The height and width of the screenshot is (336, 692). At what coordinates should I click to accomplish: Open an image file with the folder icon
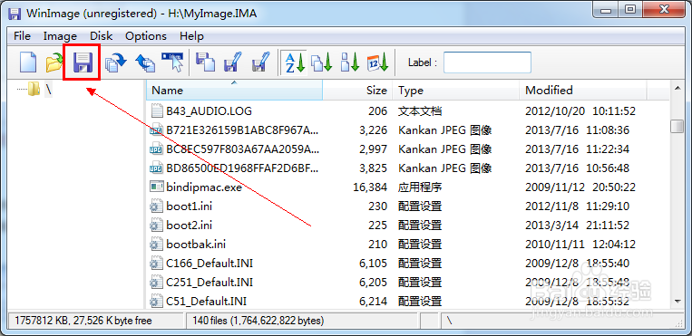[x=54, y=62]
